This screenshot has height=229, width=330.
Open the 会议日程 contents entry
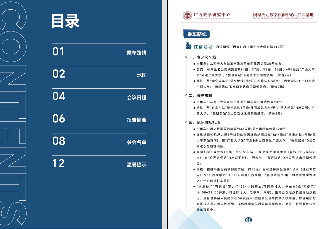point(136,97)
